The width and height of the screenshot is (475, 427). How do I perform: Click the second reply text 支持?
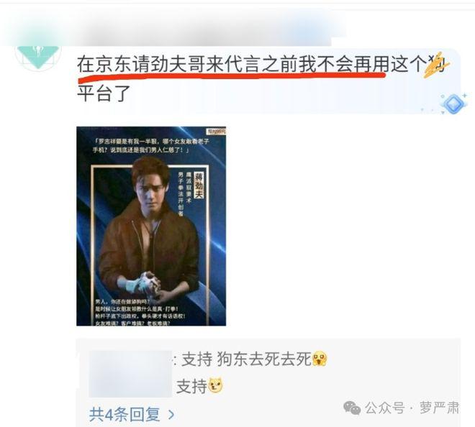click(191, 386)
